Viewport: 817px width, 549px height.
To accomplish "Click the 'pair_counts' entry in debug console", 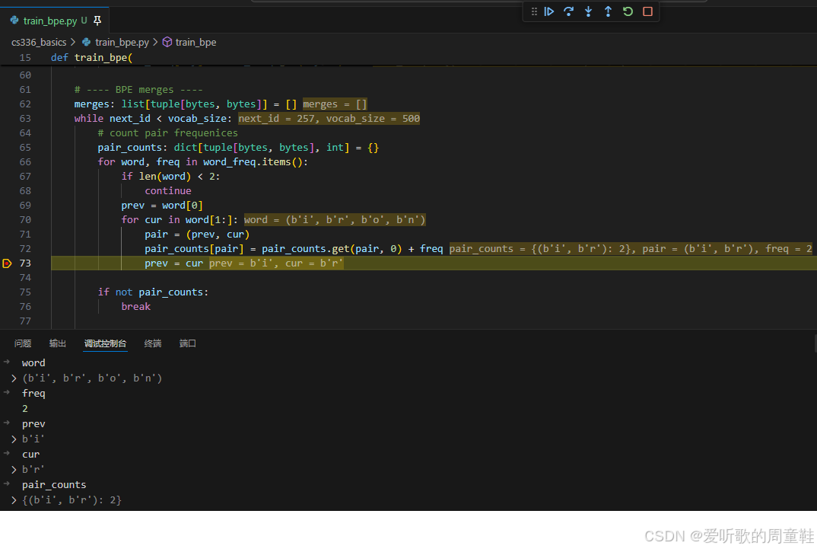I will coord(54,485).
